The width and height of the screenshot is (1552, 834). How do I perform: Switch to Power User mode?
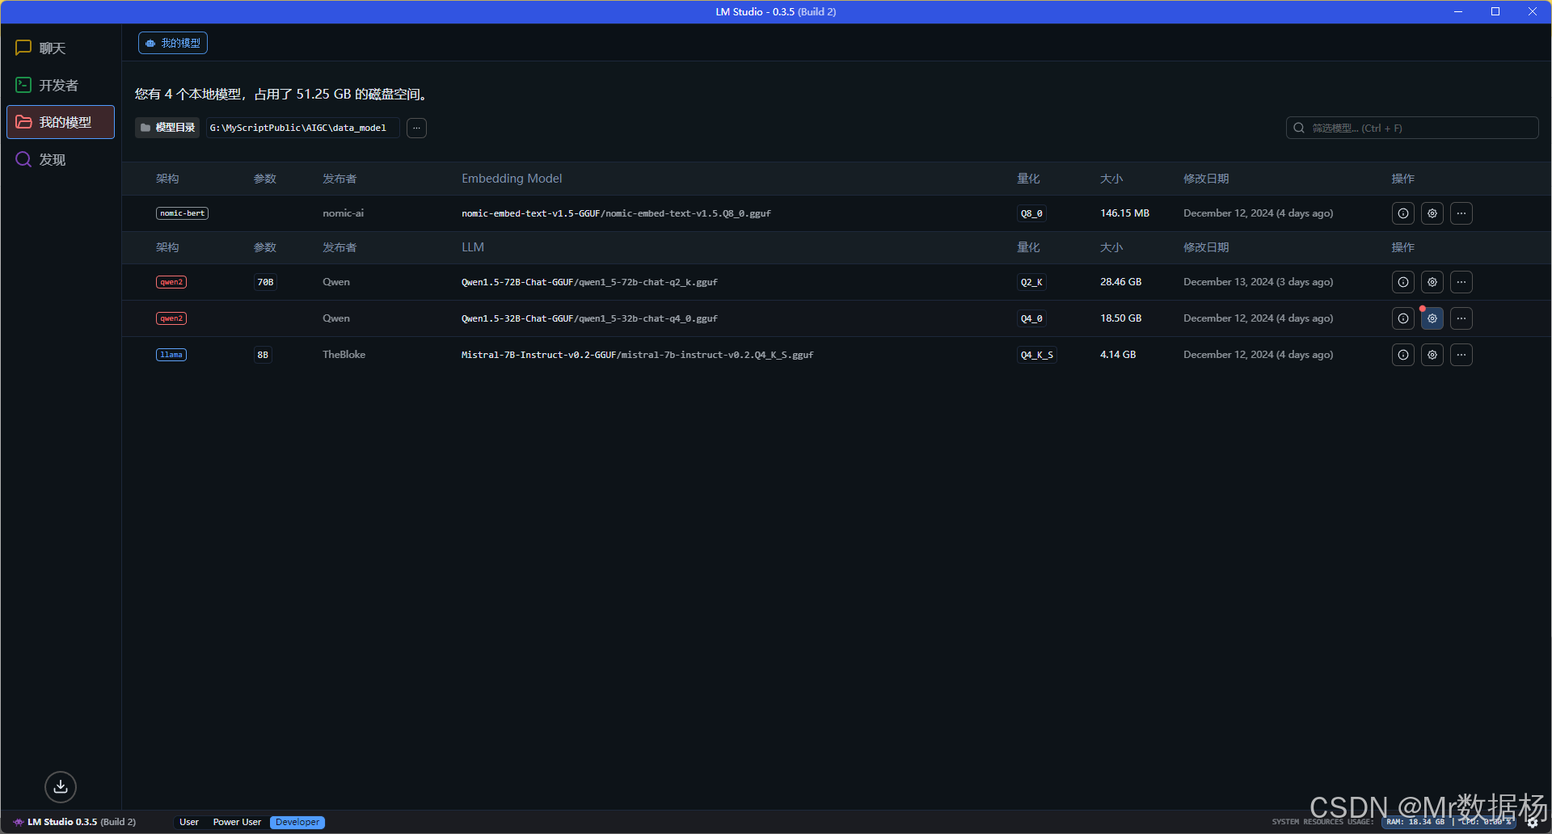pos(237,822)
